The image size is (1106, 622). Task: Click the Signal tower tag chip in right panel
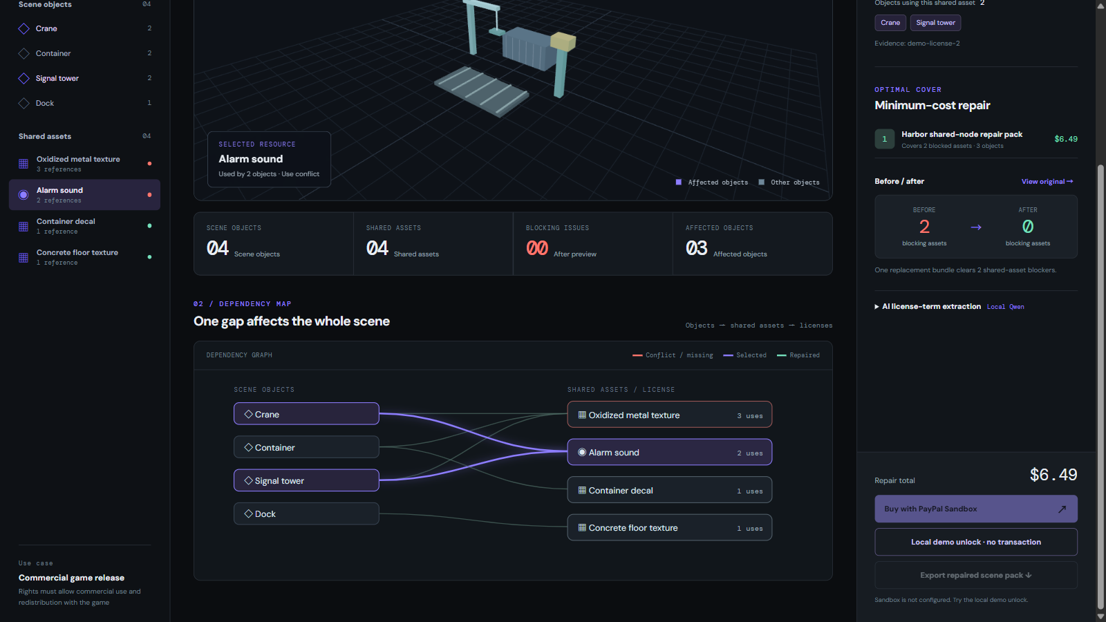coord(936,23)
